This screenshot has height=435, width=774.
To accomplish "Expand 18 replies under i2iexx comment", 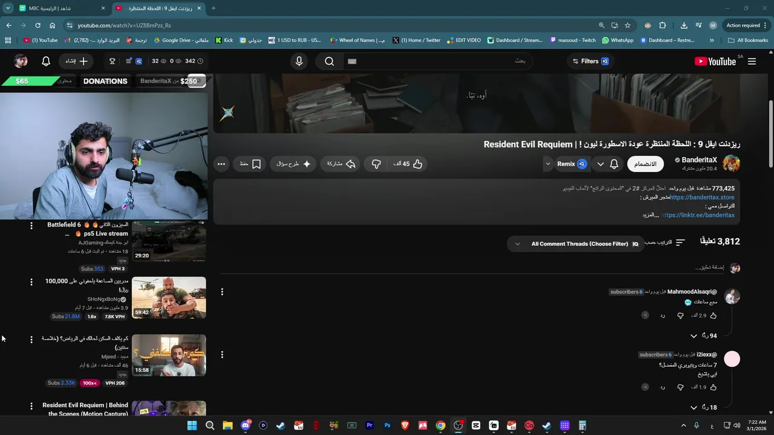I will pos(703,408).
